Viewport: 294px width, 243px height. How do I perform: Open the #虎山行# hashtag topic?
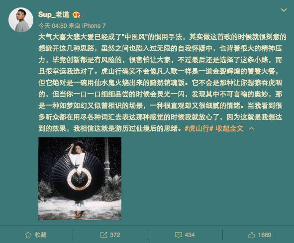pyautogui.click(x=199, y=128)
